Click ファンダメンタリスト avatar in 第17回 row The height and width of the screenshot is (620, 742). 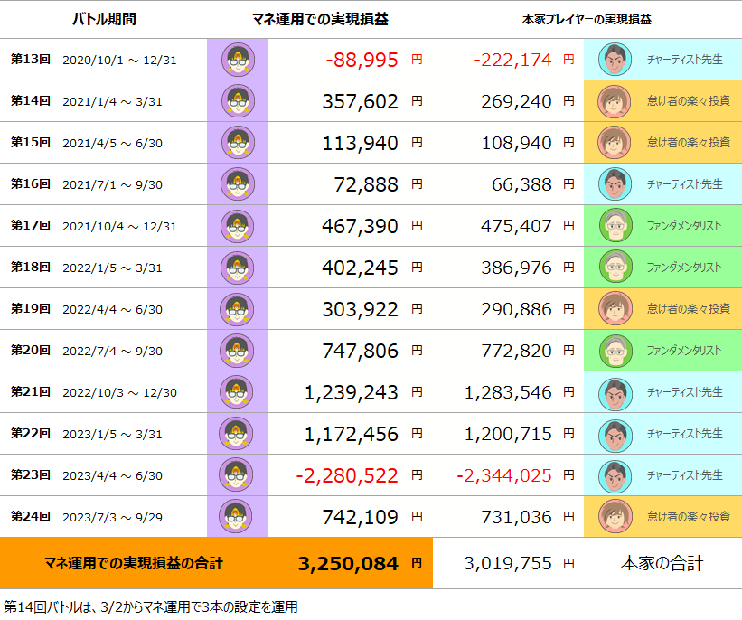point(615,226)
